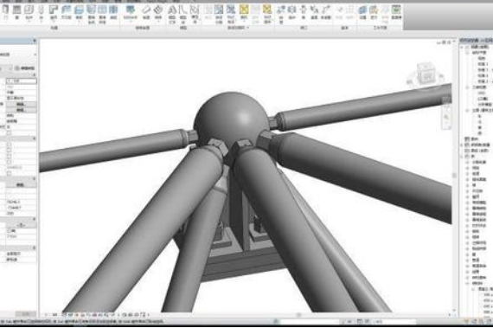Activate the Roof (屋顶) tool
This screenshot has height=328, width=493.
click(x=54, y=13)
